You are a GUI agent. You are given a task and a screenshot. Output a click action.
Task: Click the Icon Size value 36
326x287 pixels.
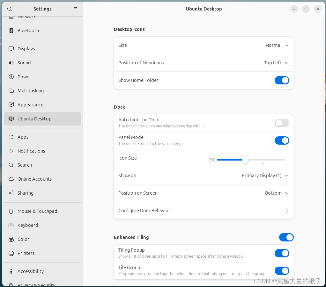pos(211,160)
